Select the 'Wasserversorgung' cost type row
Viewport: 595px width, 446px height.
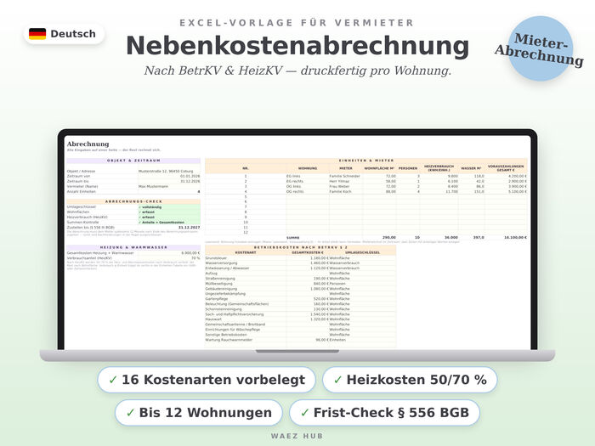[x=301, y=263]
